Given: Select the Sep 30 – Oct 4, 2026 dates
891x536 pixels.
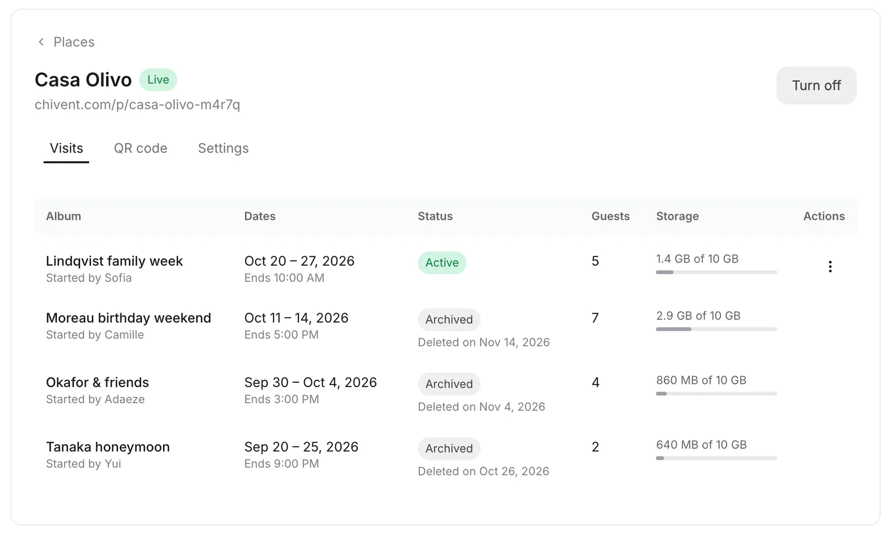Looking at the screenshot, I should click(x=310, y=382).
